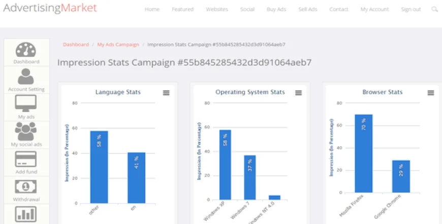Image resolution: width=442 pixels, height=224 pixels.
Task: Open the Buy Ads menu item
Action: (x=276, y=10)
